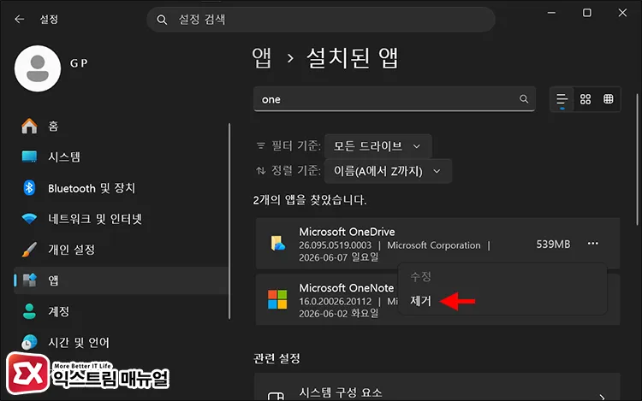Click the 계정 person icon
The image size is (642, 401).
point(29,311)
